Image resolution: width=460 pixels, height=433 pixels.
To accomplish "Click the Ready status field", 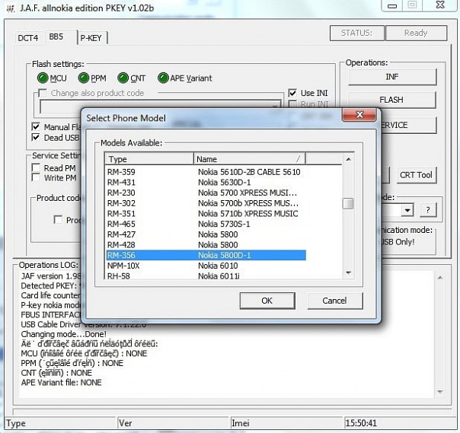I will pos(416,33).
